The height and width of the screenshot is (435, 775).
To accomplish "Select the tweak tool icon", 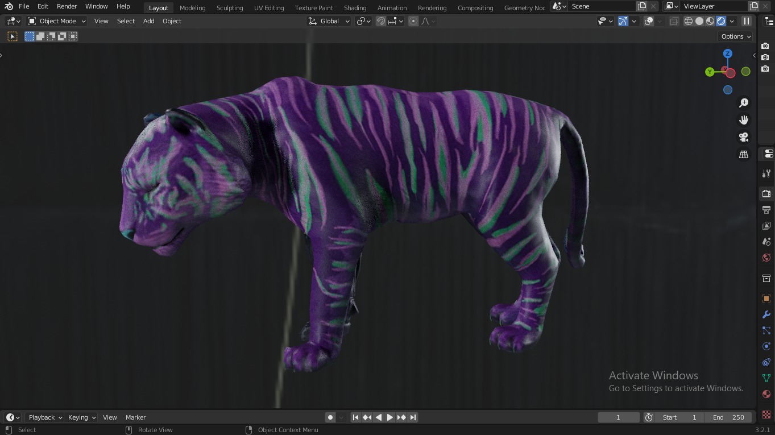I will (x=13, y=36).
